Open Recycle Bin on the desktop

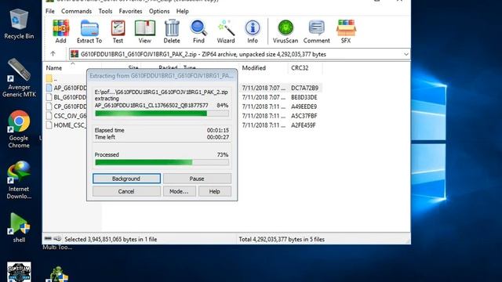[19, 24]
